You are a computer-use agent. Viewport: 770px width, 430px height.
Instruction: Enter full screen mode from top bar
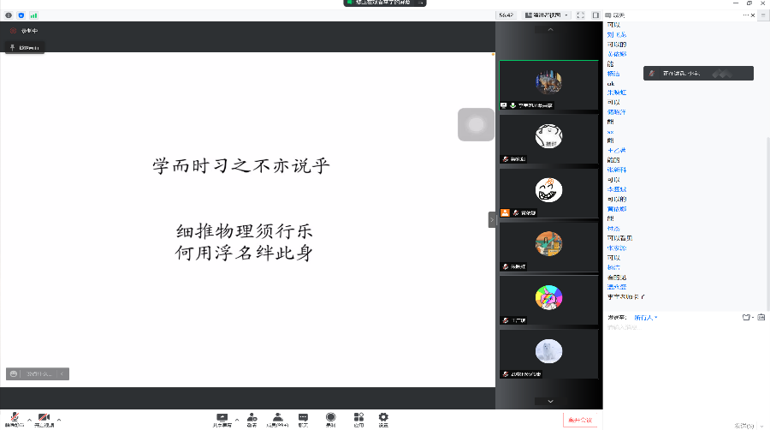coord(581,15)
